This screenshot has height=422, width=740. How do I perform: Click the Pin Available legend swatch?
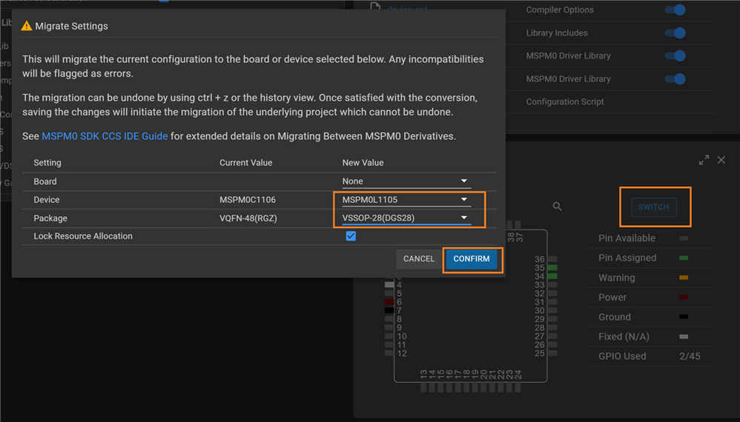pos(684,238)
